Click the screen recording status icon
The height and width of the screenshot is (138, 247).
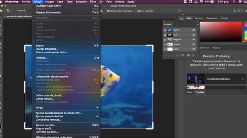click(185, 2)
